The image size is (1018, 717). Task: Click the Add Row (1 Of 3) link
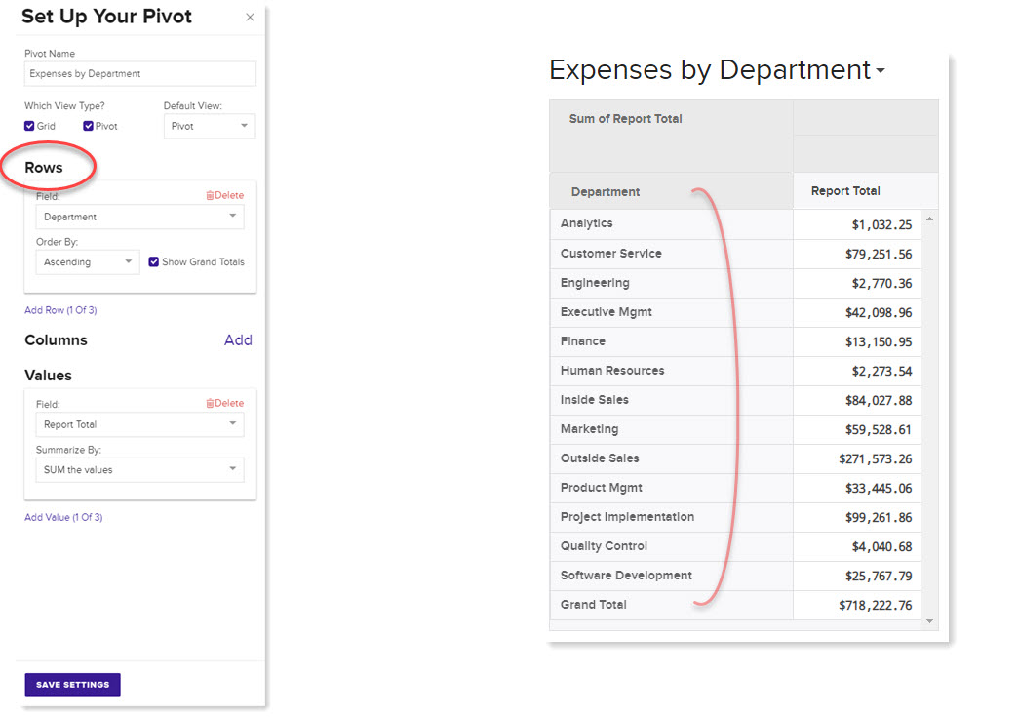click(59, 309)
